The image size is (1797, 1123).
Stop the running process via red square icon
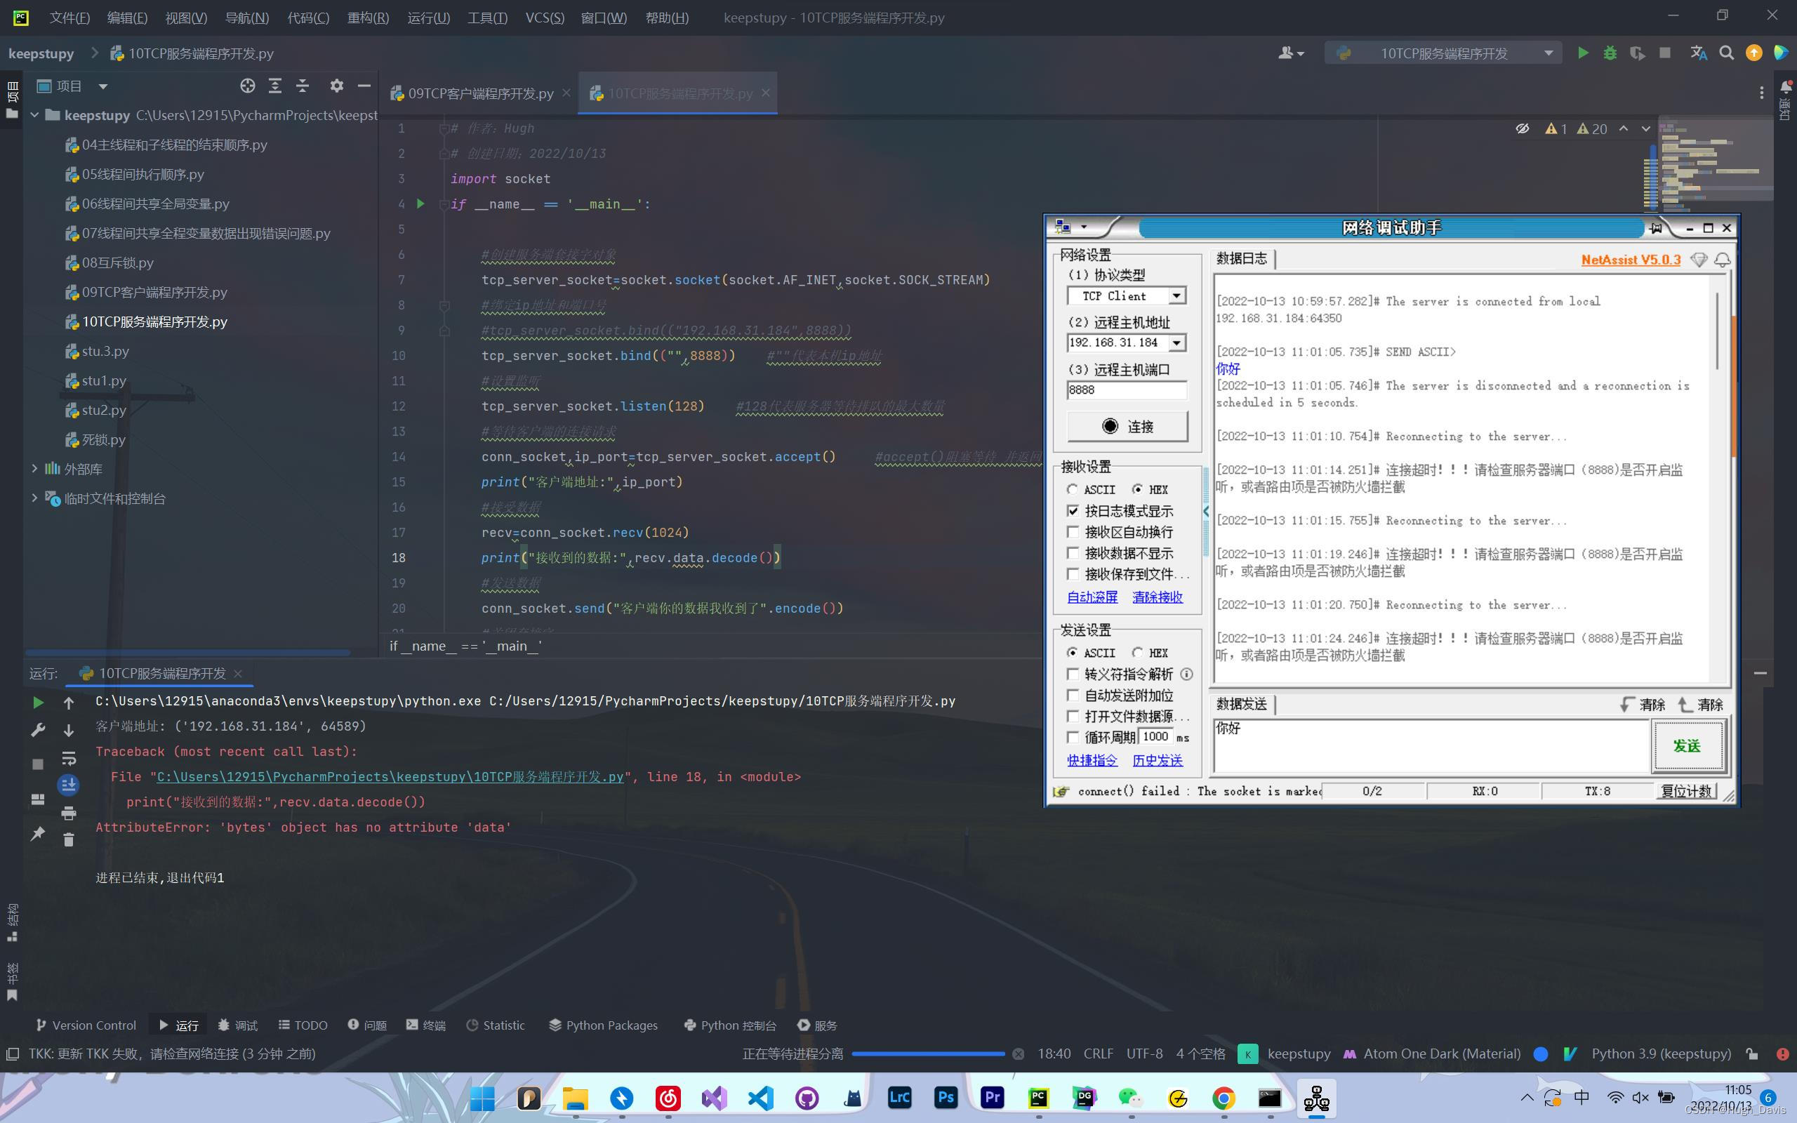pyautogui.click(x=1664, y=53)
